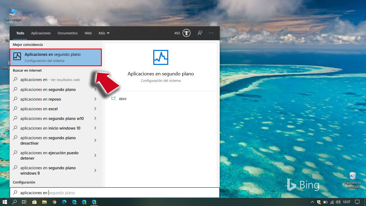The image size is (366, 206).
Task: Expand the aplicaciones en excel suggestion arrow
Action: 95,109
